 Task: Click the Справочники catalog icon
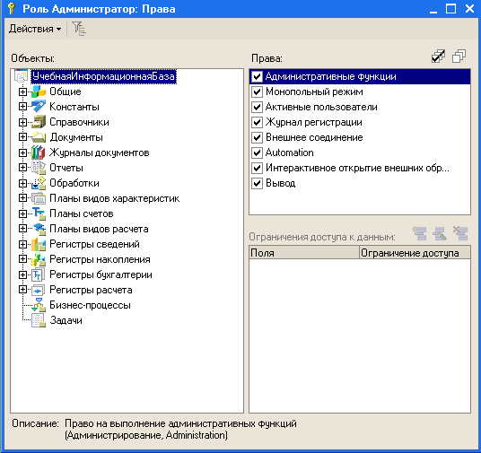pyautogui.click(x=39, y=122)
